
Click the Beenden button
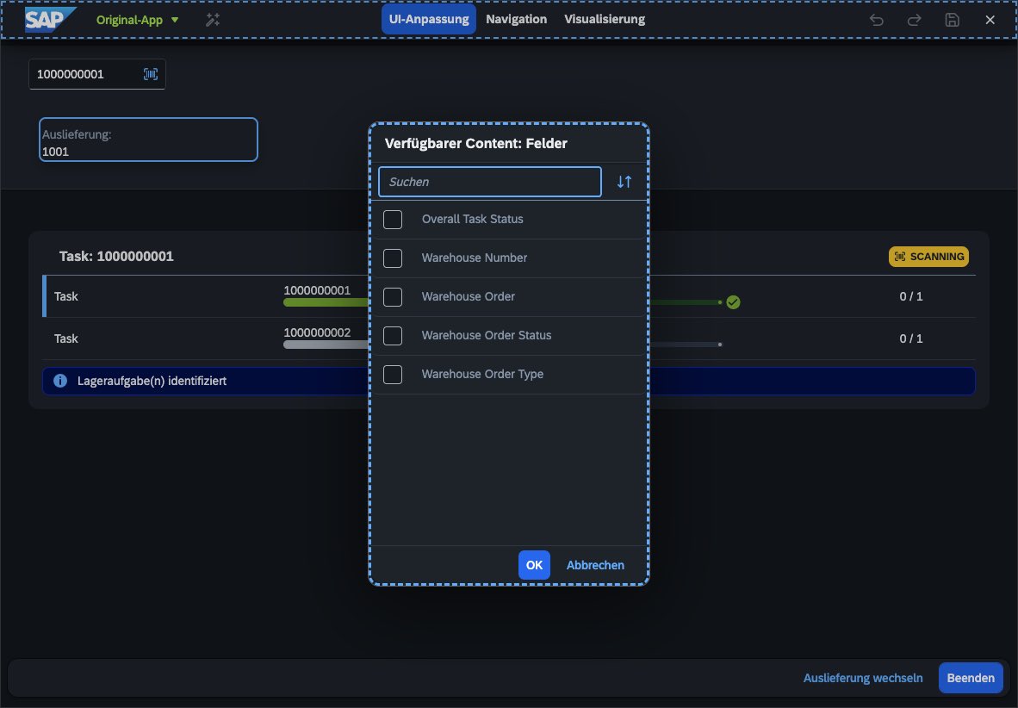971,678
